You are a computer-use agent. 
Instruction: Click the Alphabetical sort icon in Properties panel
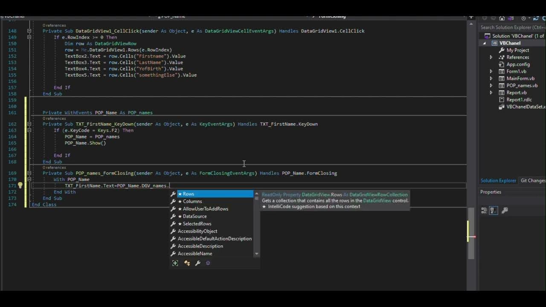[x=493, y=210]
